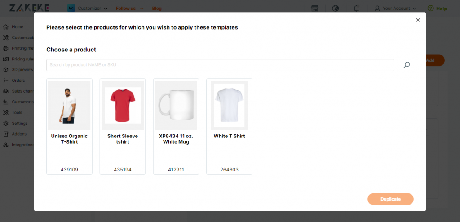
Task: Open the Your Account dropdown
Action: (395, 9)
